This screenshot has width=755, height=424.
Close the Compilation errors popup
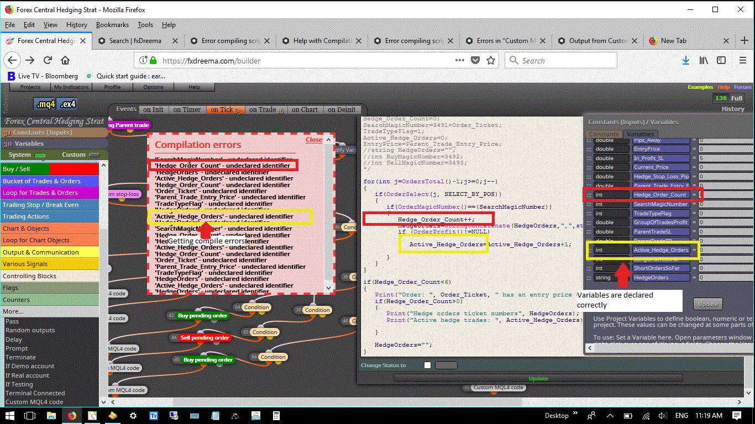point(314,140)
